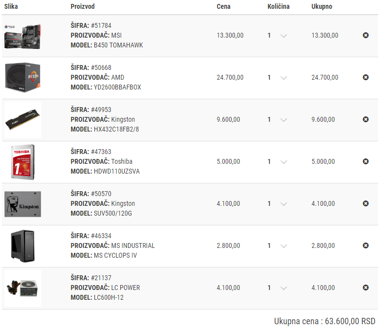Delete the Kingston HX432C18FB2/8 row
Viewport: 386px width, 333px height.
click(365, 119)
